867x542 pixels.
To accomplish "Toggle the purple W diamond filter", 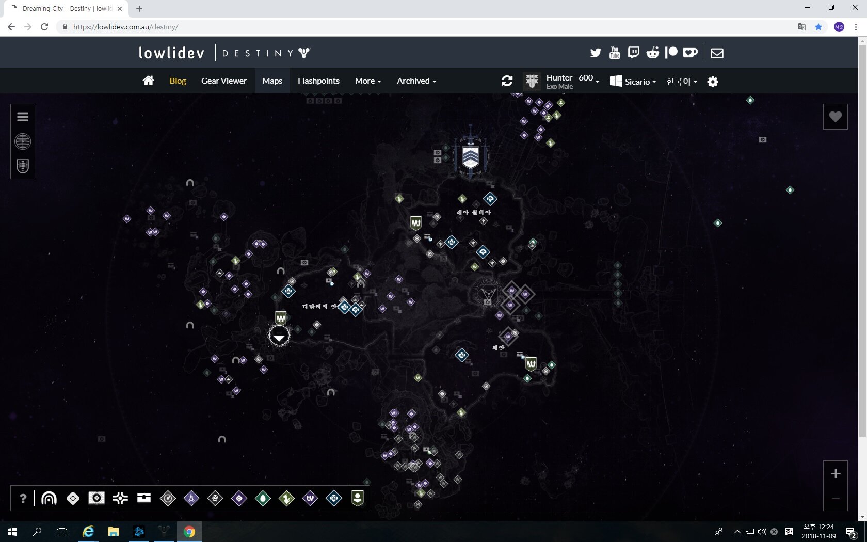I will point(310,498).
